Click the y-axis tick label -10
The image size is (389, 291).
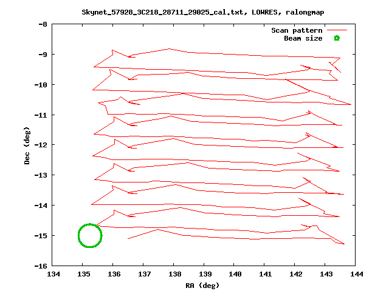pyautogui.click(x=41, y=85)
